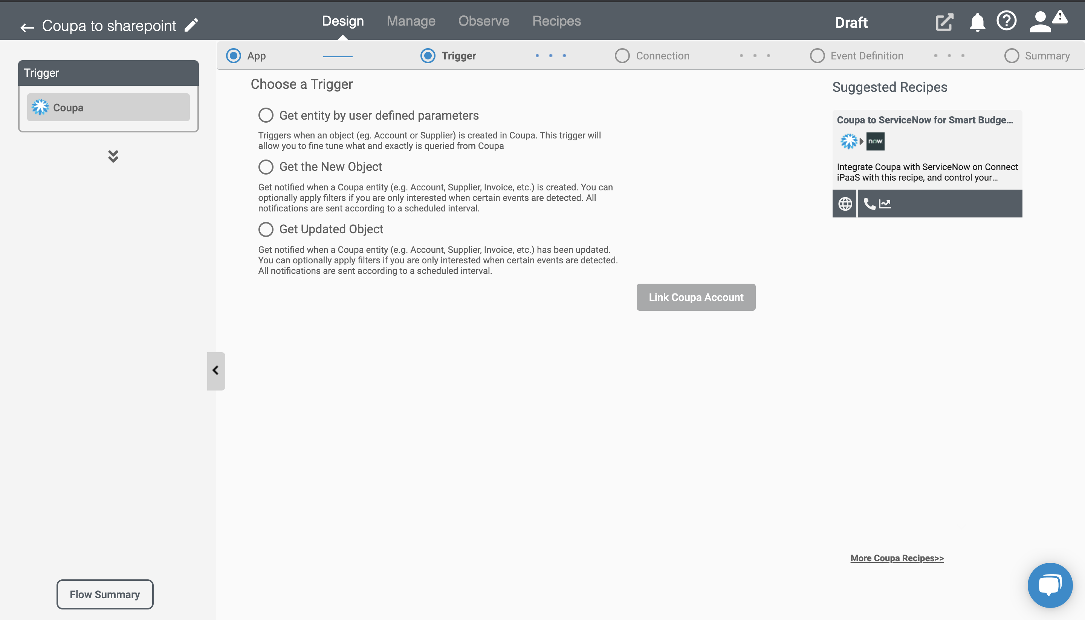
Task: Switch to the Observe tab
Action: 483,21
